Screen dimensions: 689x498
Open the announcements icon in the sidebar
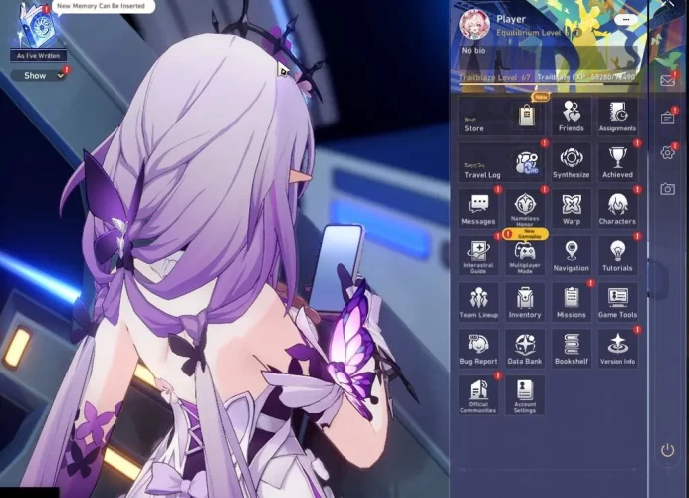coord(667,117)
